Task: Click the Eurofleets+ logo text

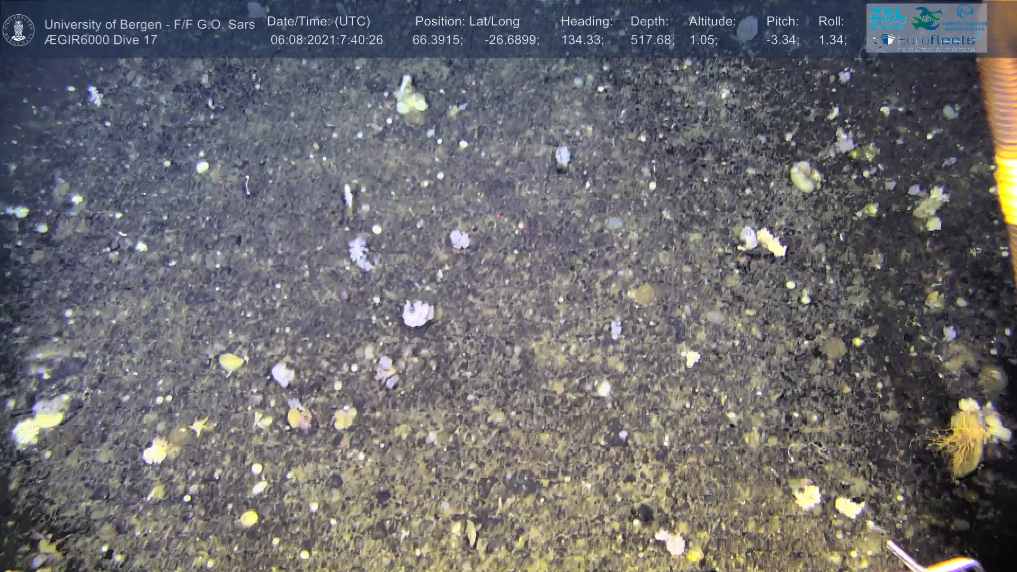Action: 935,40
